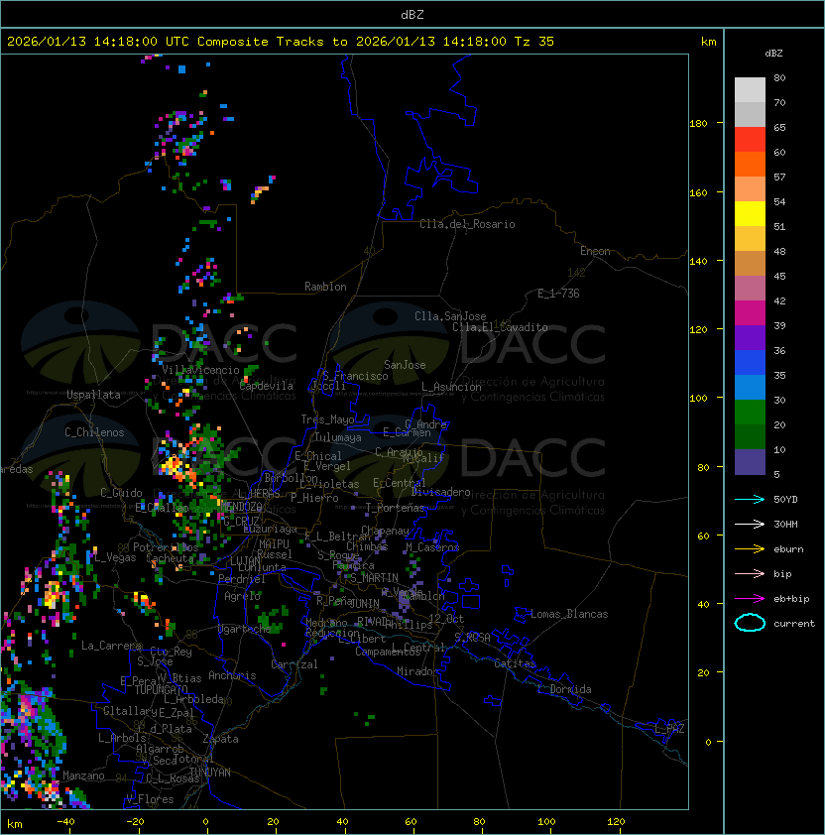The width and height of the screenshot is (825, 835).
Task: Click the 'Manzano' map label
Action: tap(83, 775)
